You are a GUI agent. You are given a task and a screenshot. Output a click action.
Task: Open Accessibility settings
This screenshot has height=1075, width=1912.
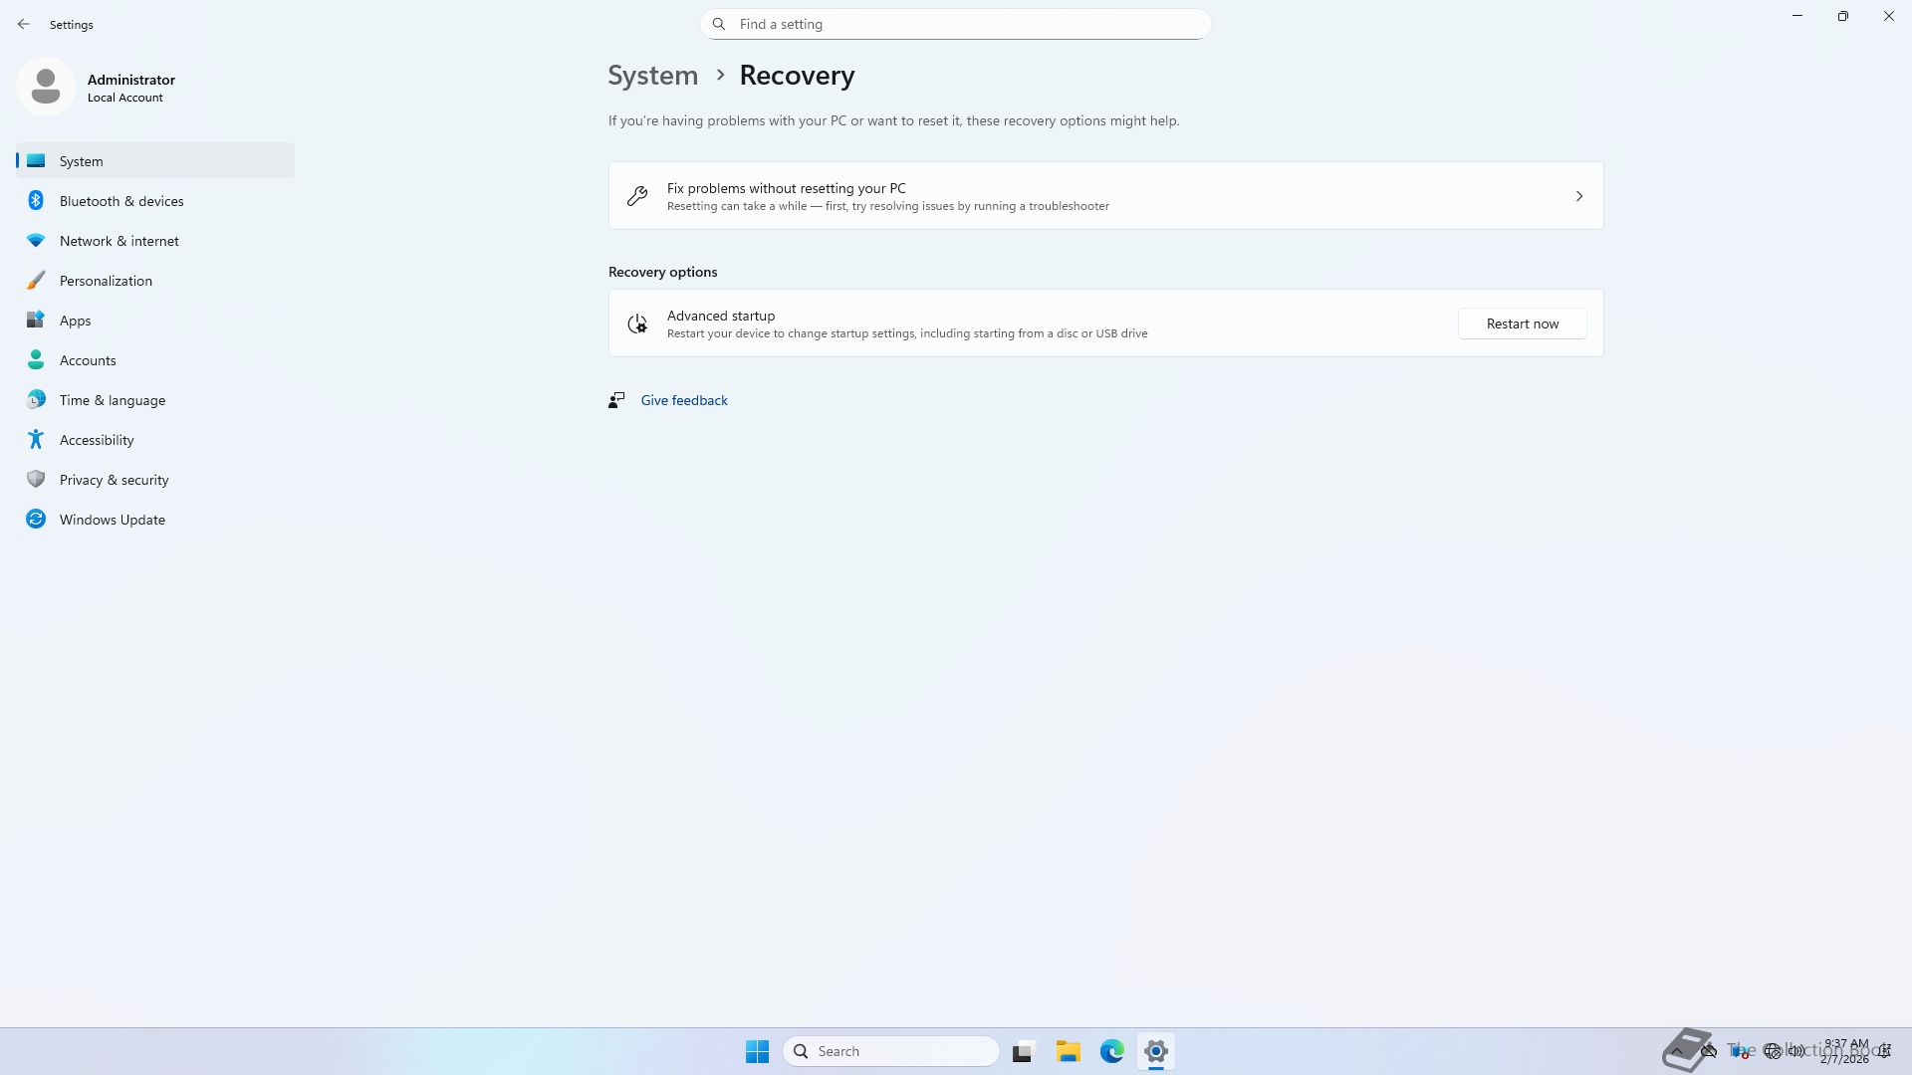click(x=97, y=440)
